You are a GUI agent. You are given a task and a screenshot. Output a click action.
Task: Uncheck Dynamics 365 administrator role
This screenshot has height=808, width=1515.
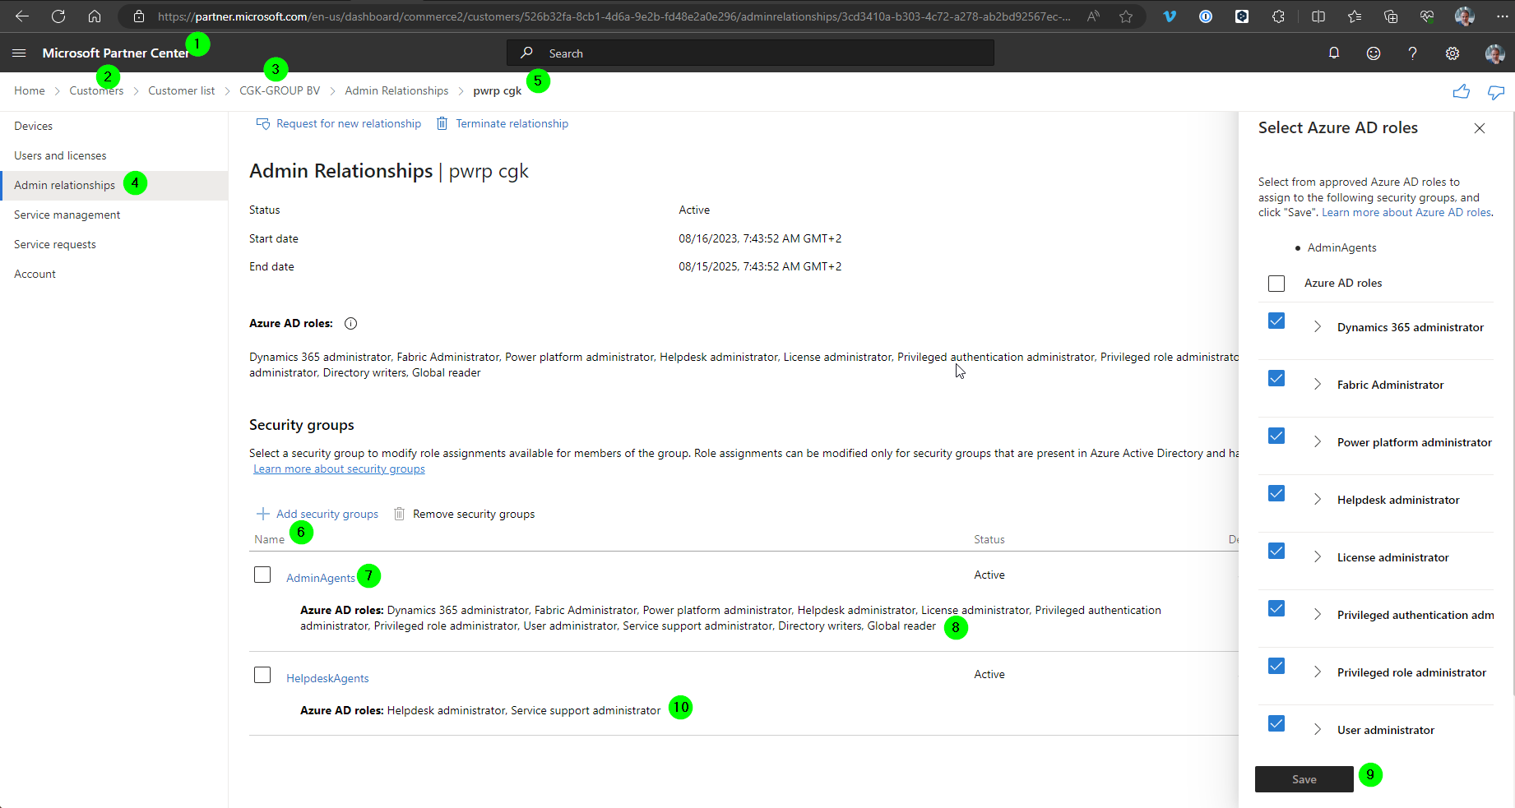click(1276, 321)
